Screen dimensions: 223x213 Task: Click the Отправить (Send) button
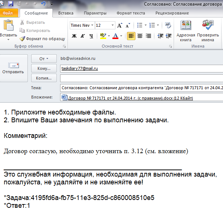click(x=13, y=68)
